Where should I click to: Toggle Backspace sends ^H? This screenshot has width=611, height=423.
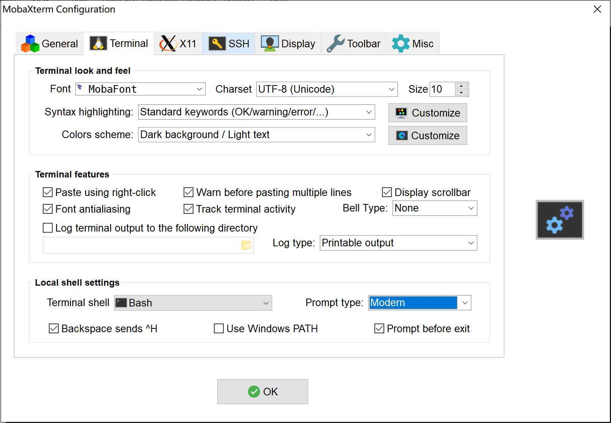click(103, 328)
